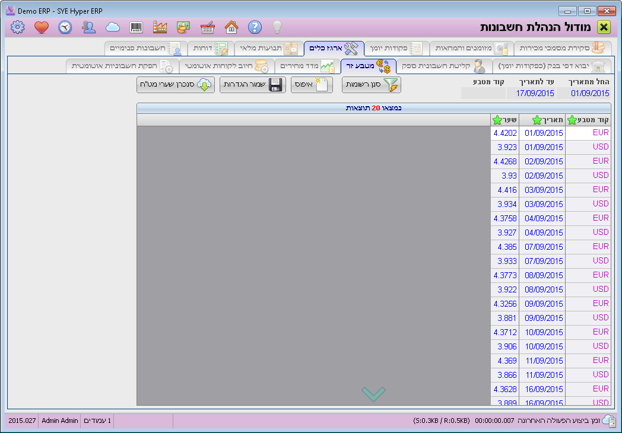
Task: Click the settings gear icon
Action: coord(18,27)
